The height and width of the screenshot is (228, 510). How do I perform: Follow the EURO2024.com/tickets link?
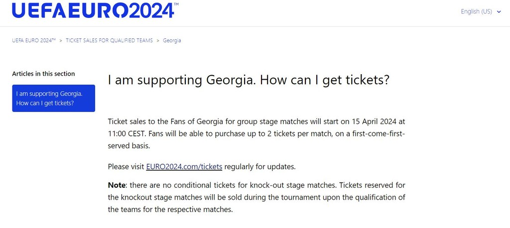184,167
